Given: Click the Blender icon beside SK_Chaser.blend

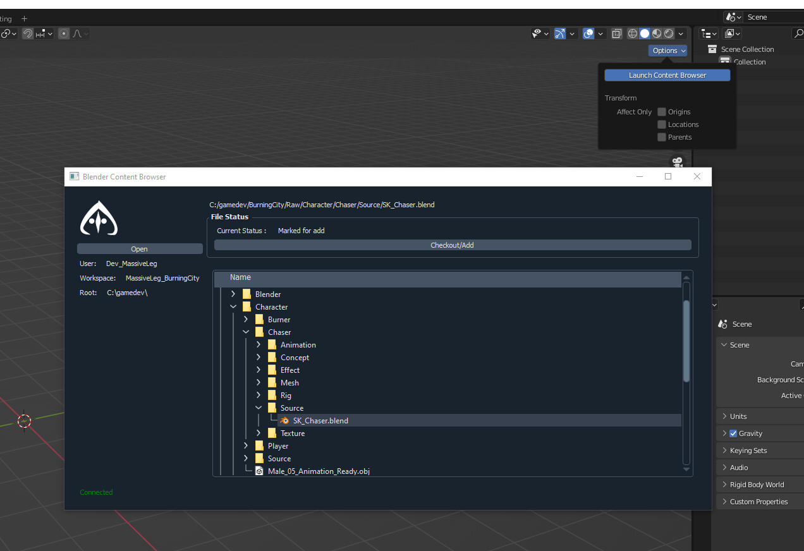Looking at the screenshot, I should 284,420.
